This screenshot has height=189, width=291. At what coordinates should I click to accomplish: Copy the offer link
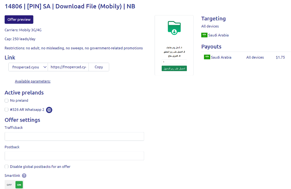(x=99, y=67)
